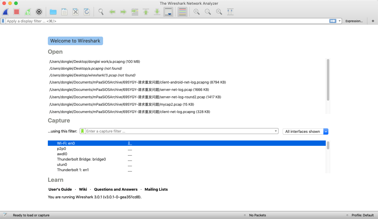The width and height of the screenshot is (378, 219).
Task: Select utun0 interface
Action: click(x=187, y=165)
